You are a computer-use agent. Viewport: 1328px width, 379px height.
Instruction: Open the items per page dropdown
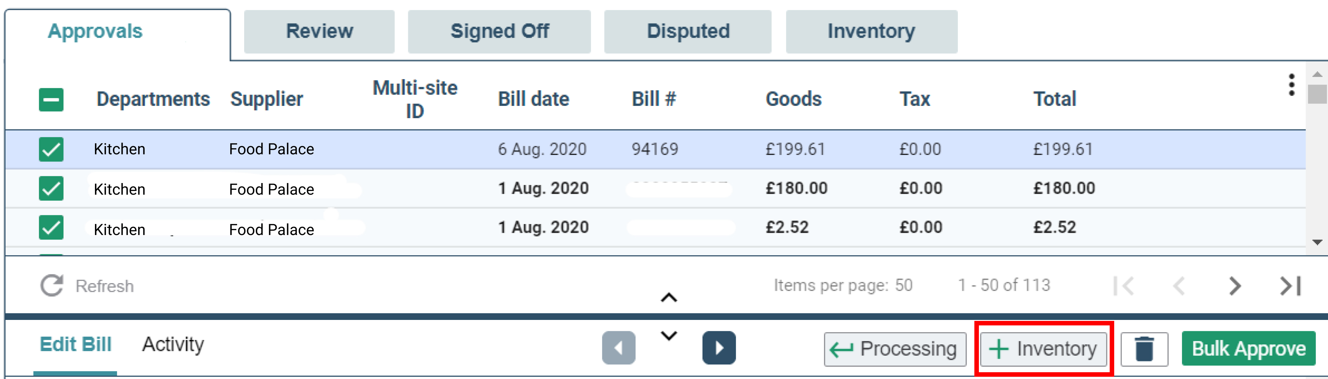(903, 285)
